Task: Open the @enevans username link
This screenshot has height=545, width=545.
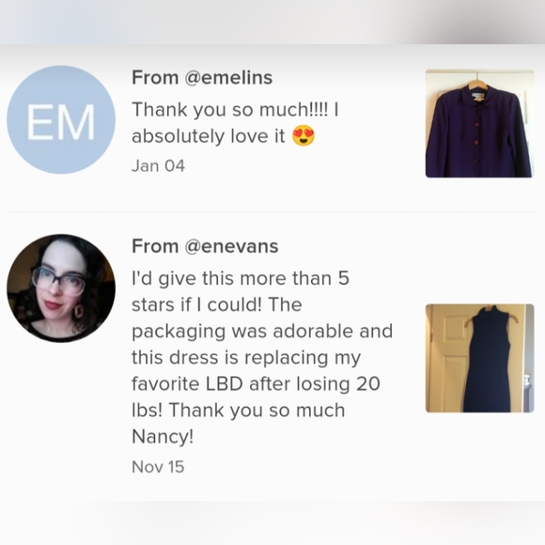Action: click(x=231, y=246)
